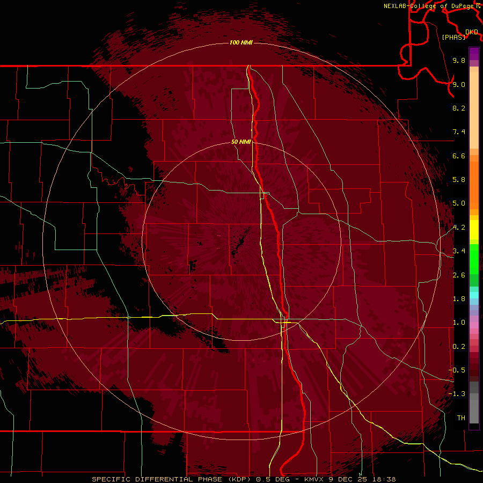Click the -1.3 value on color scale
483x483 pixels.
[x=457, y=394]
